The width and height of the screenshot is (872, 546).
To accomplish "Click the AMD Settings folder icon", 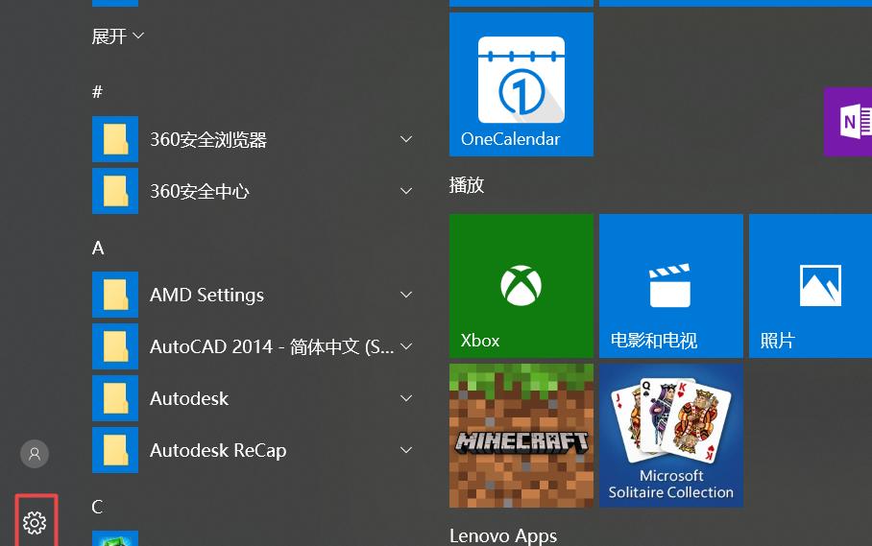I will 115,295.
